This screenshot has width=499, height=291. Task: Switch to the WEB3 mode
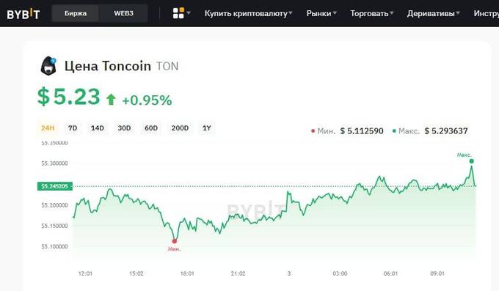pos(123,13)
